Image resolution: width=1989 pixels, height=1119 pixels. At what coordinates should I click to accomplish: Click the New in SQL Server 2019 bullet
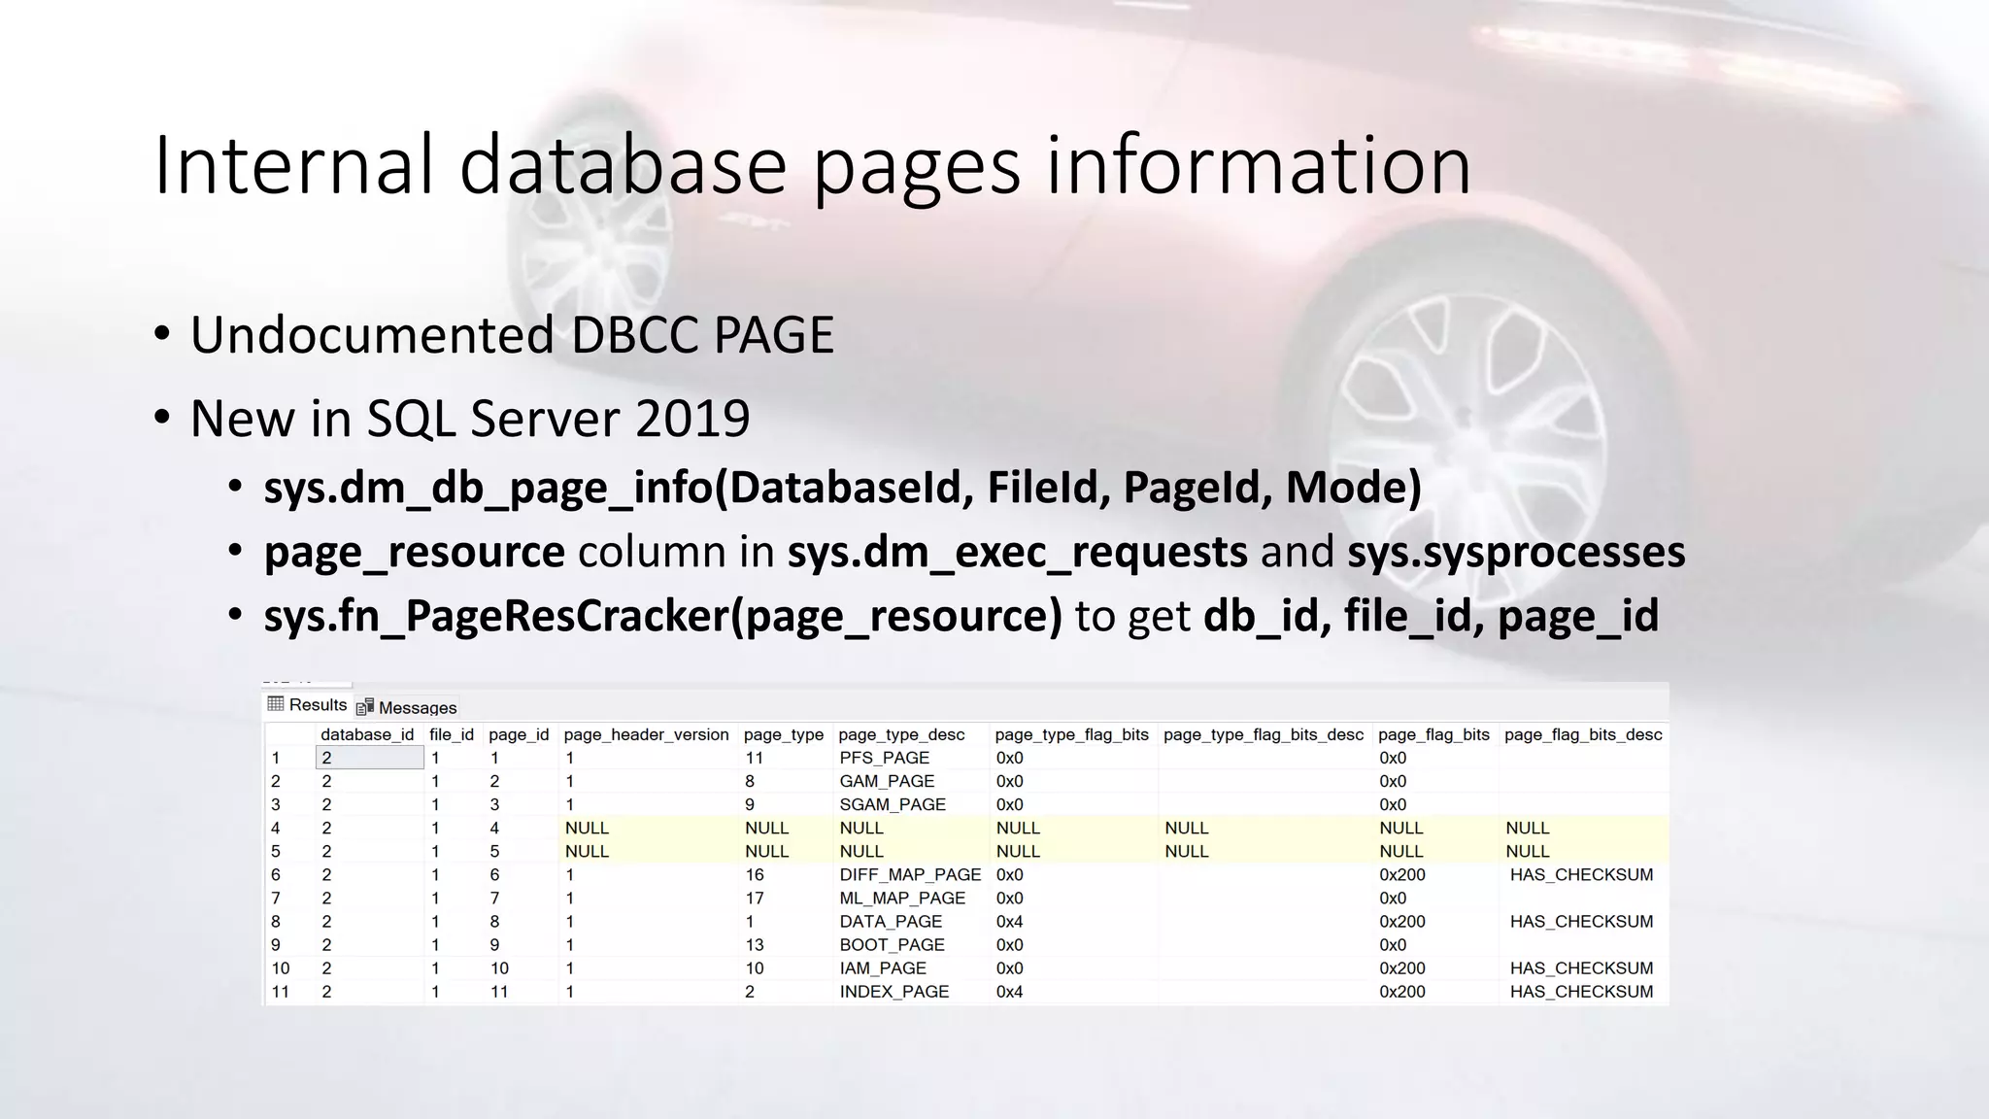470,418
